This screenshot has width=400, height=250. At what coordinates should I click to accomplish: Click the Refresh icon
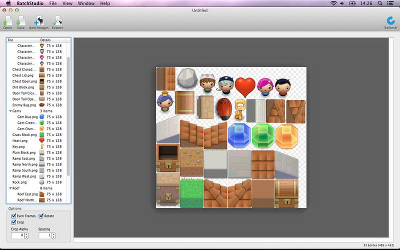[x=390, y=21]
